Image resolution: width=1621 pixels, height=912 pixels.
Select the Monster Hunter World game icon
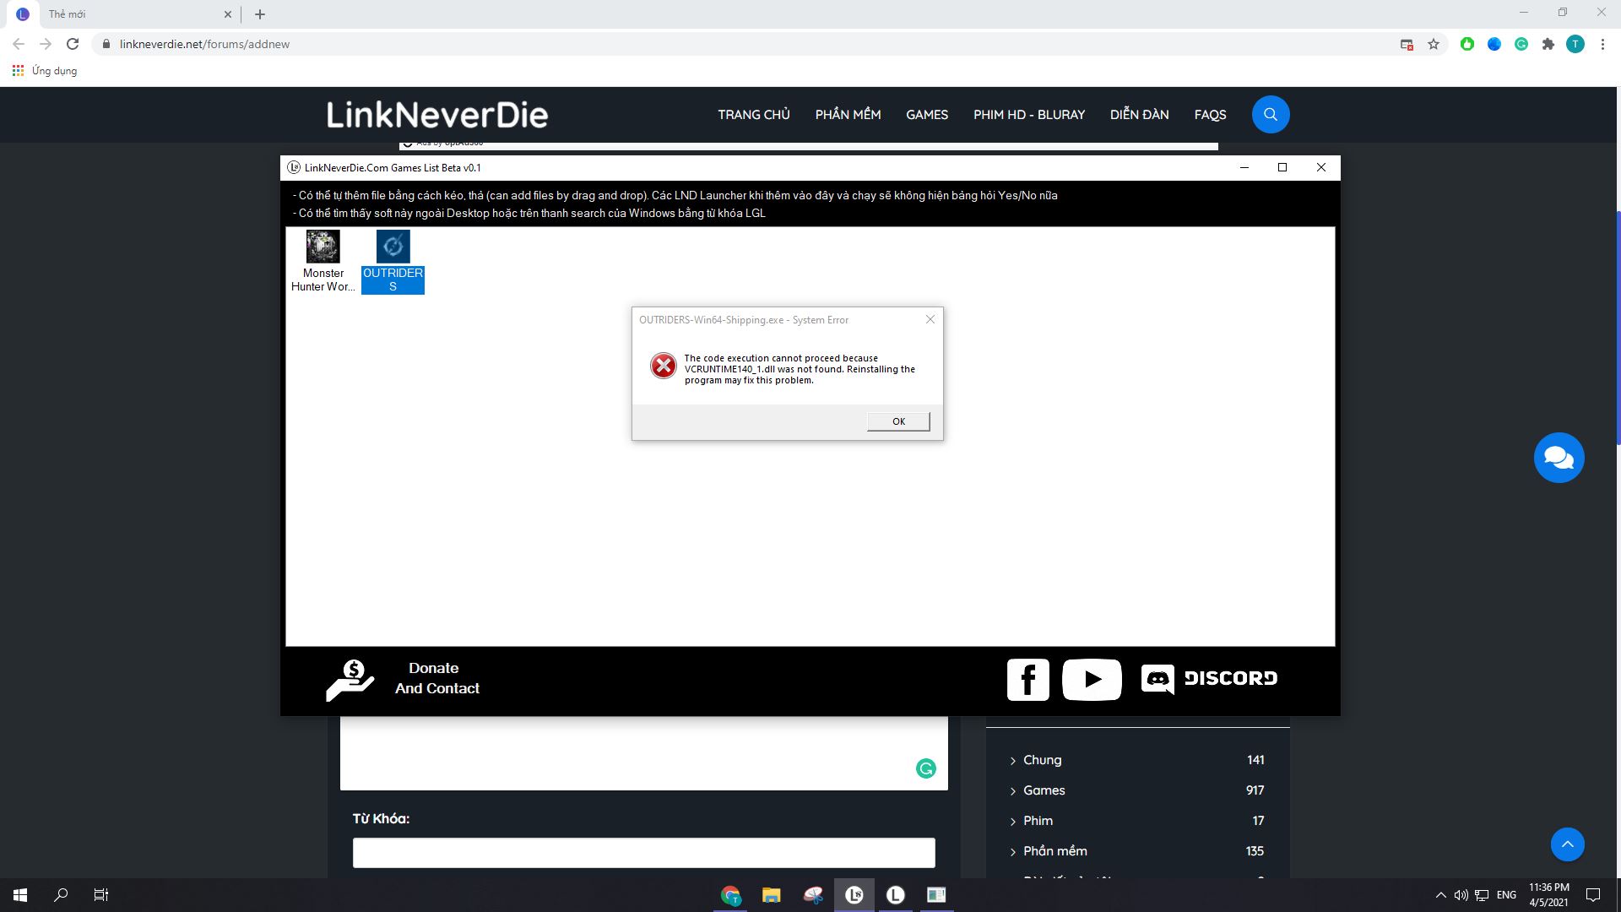[x=323, y=247]
